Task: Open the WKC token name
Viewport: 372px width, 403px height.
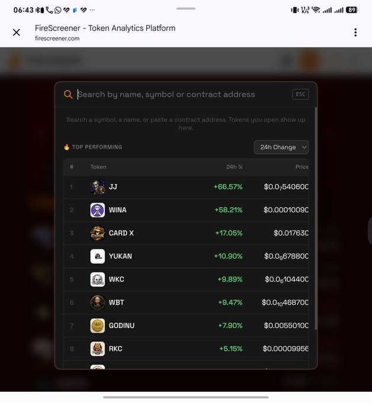Action: (116, 279)
